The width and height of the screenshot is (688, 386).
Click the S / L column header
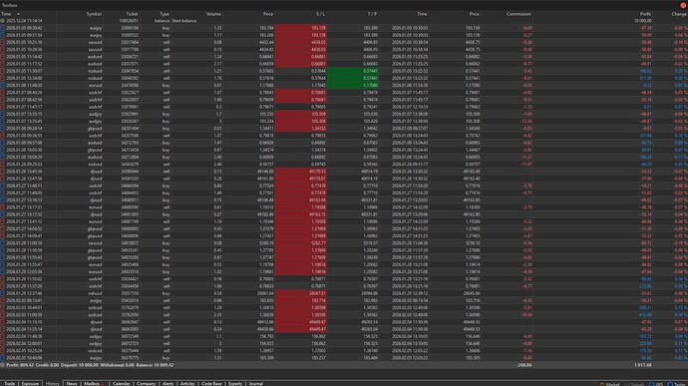(321, 14)
